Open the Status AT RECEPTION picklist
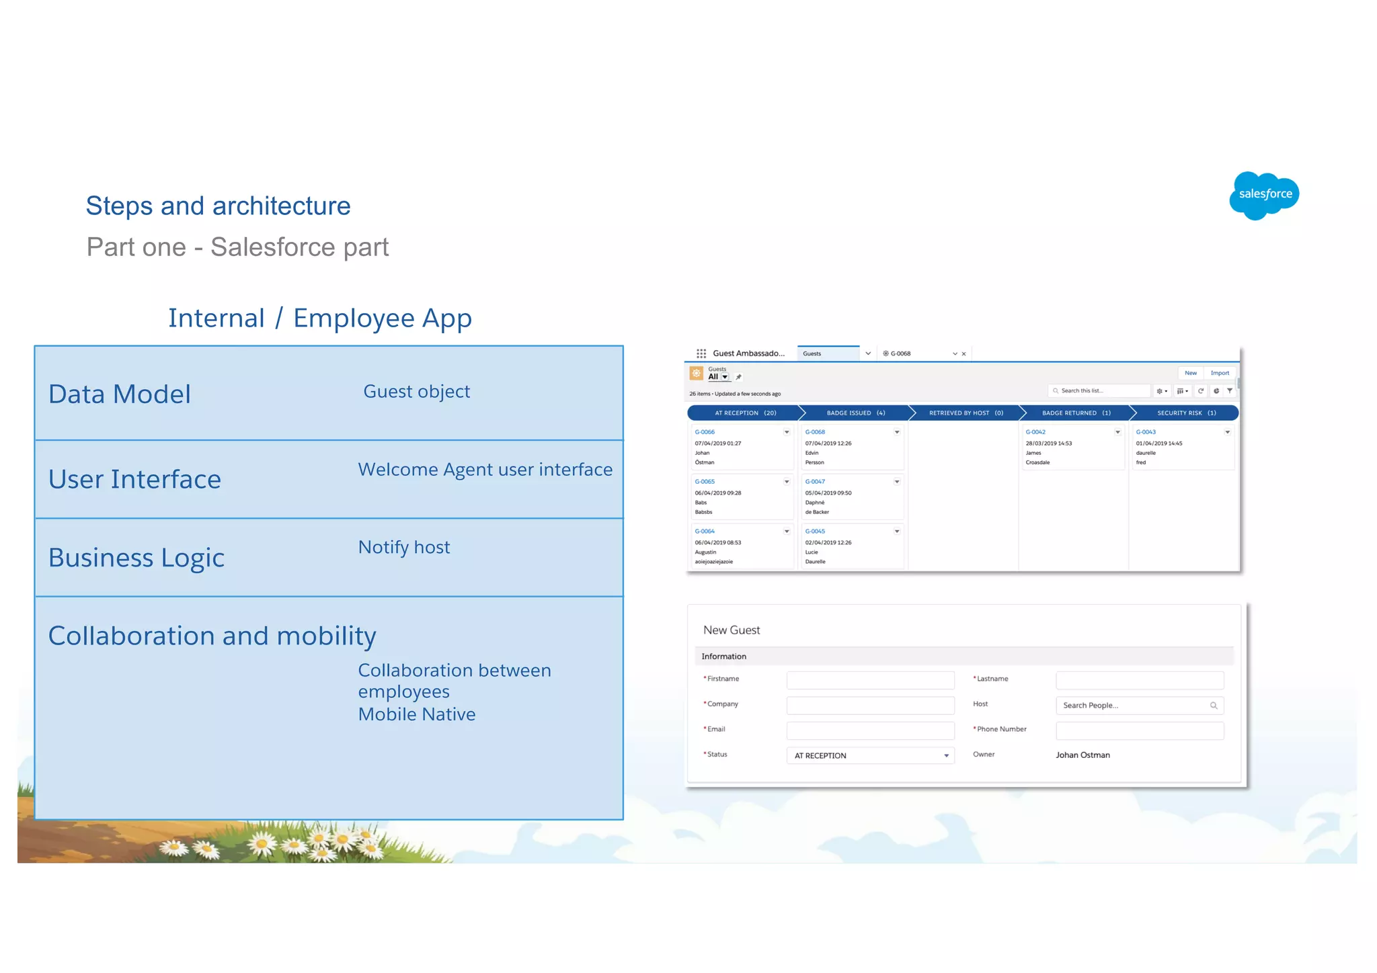Screen dimensions: 1377x973 [870, 756]
